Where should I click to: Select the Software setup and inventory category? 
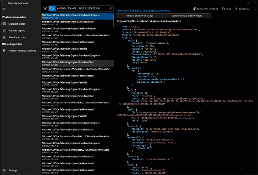tap(187, 16)
